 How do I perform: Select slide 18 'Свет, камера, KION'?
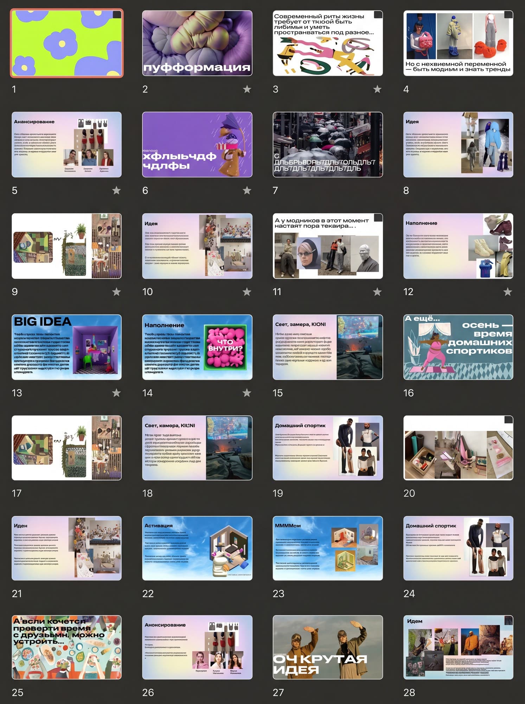coord(197,448)
